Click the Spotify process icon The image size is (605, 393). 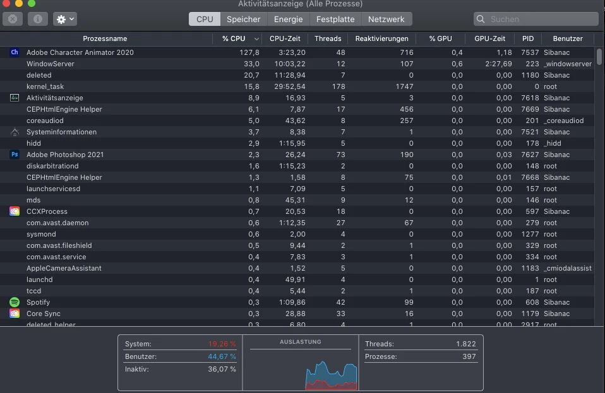pos(15,302)
